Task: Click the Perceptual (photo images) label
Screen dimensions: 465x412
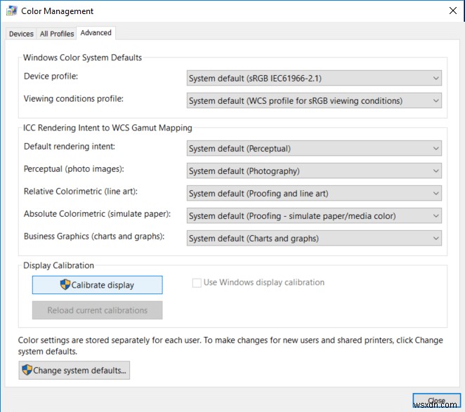Action: pyautogui.click(x=74, y=169)
